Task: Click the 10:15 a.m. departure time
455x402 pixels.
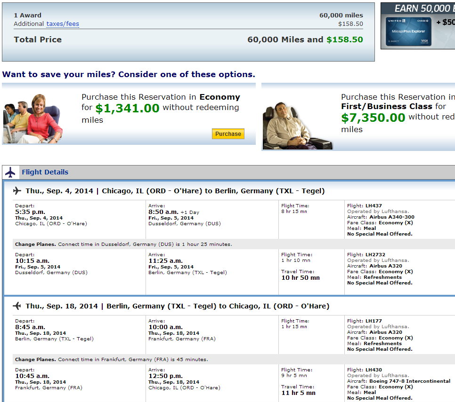Action: (x=32, y=260)
